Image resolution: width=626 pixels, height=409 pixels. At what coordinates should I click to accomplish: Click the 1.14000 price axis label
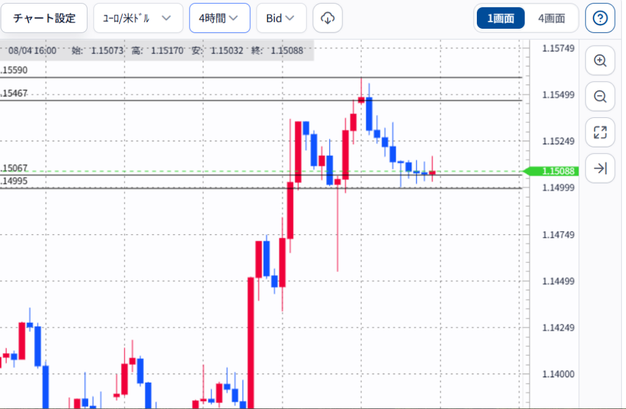tap(558, 374)
